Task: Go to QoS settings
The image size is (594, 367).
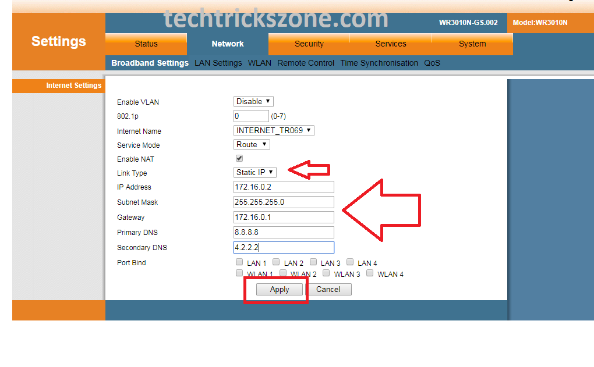Action: point(432,63)
